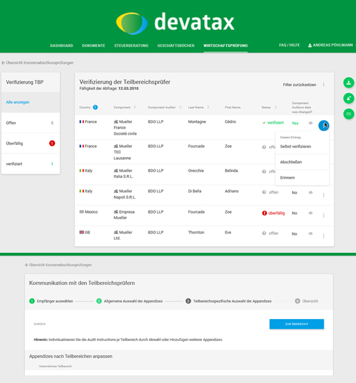
Task: Click the green mail envelope floating button
Action: pyautogui.click(x=348, y=114)
